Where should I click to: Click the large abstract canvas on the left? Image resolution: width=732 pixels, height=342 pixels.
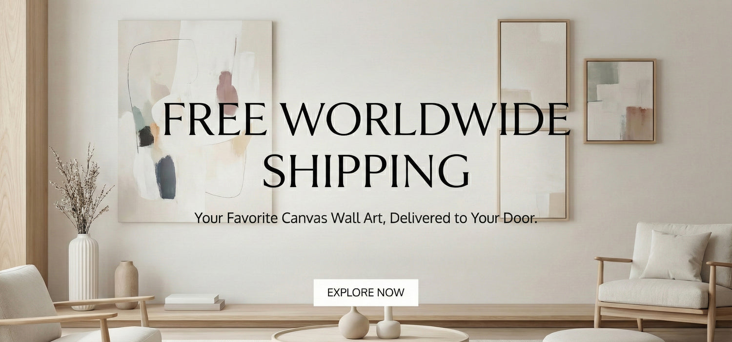195,121
